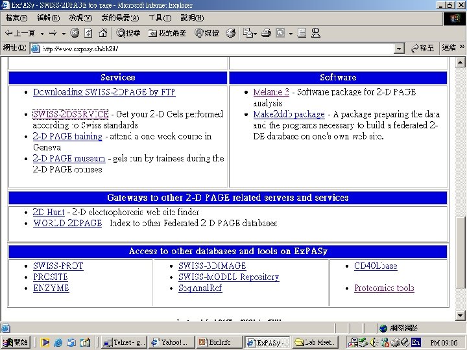This screenshot has width=467, height=350.
Task: Open the Proteomics tools link
Action: (x=384, y=288)
